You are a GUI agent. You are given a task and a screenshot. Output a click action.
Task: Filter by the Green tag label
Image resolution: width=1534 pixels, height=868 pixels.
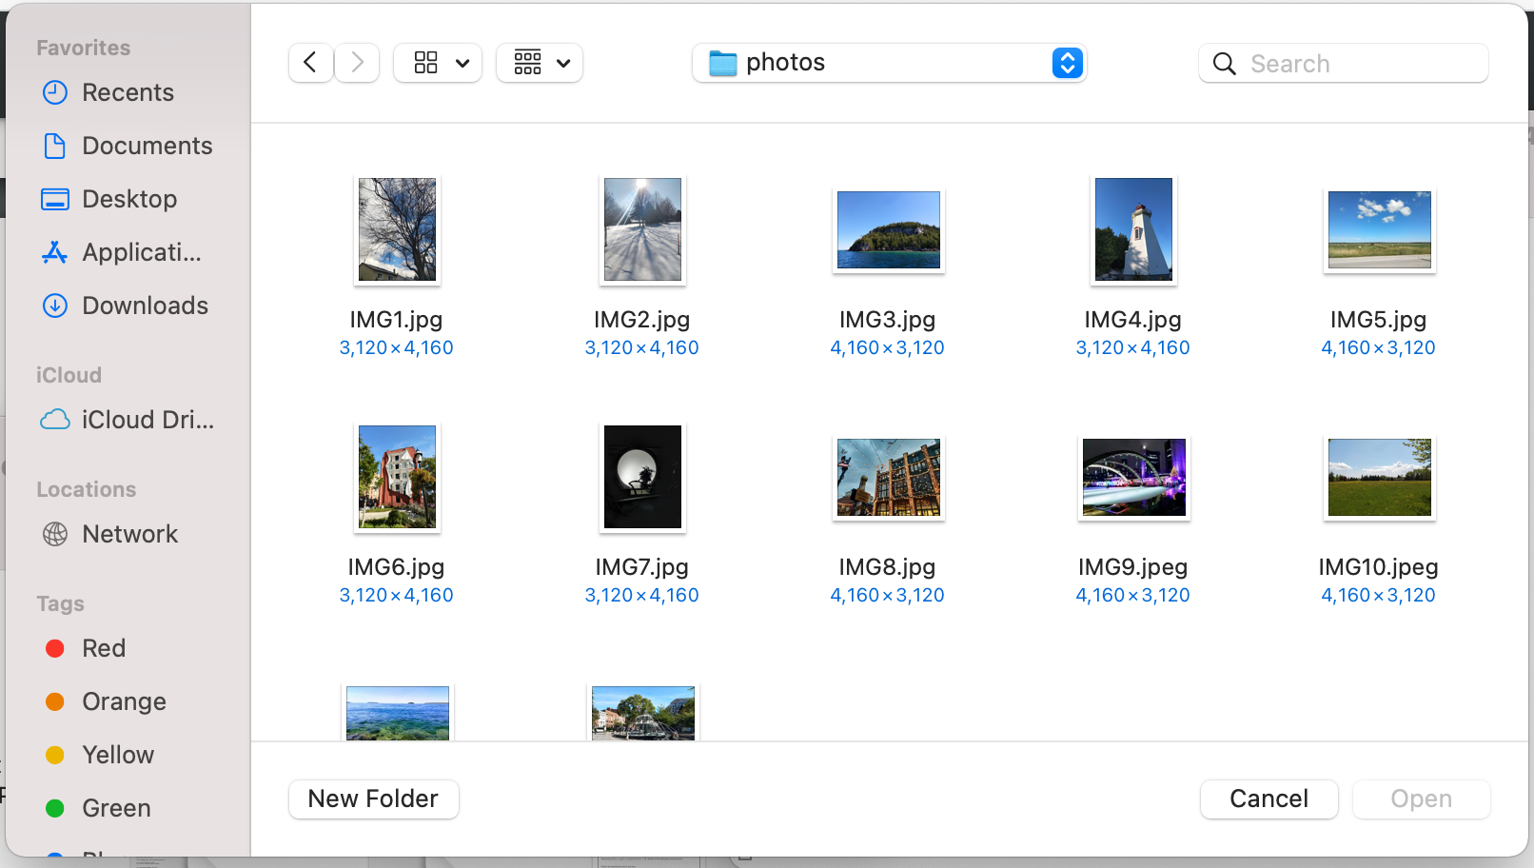click(x=116, y=808)
